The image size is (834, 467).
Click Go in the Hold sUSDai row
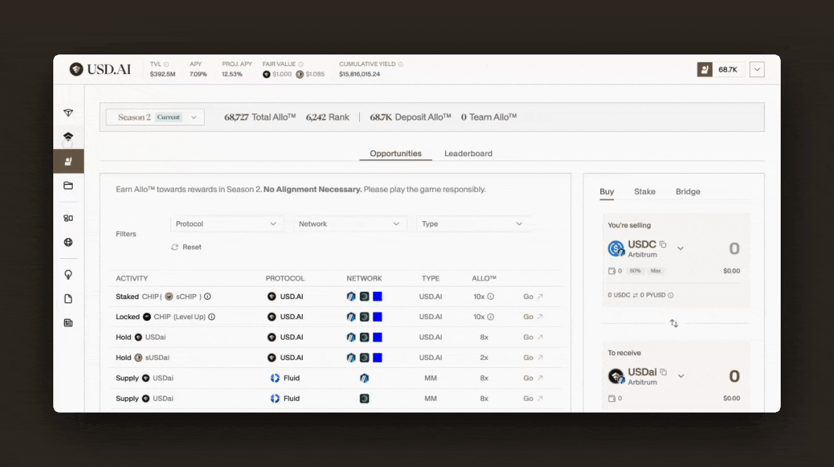point(533,357)
